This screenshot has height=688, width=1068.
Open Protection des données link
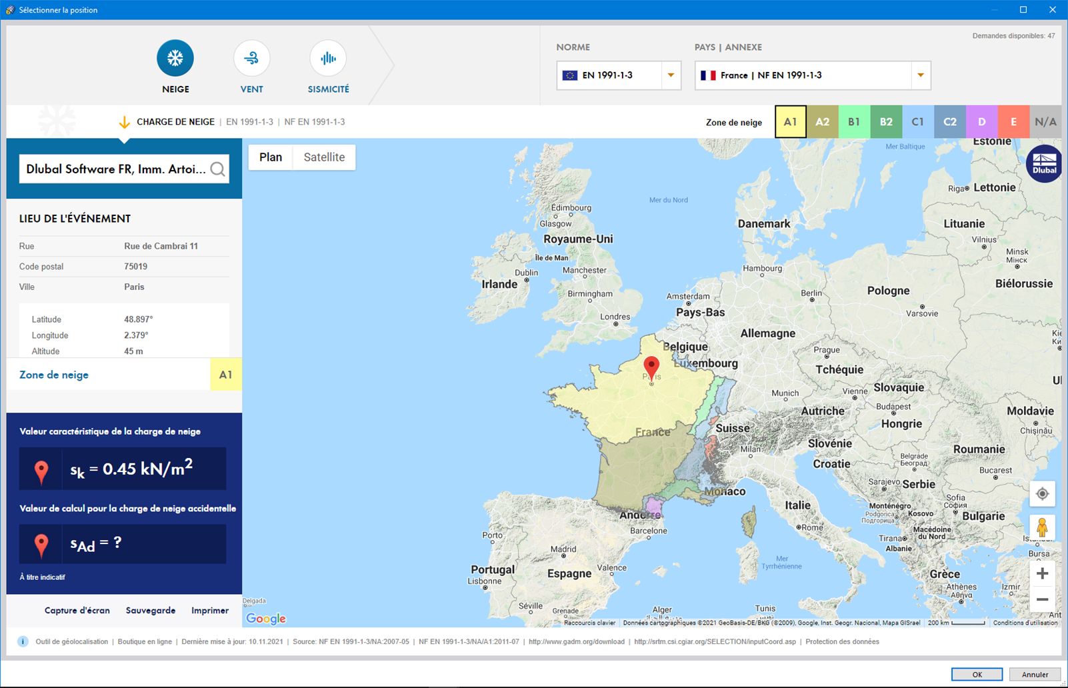842,641
